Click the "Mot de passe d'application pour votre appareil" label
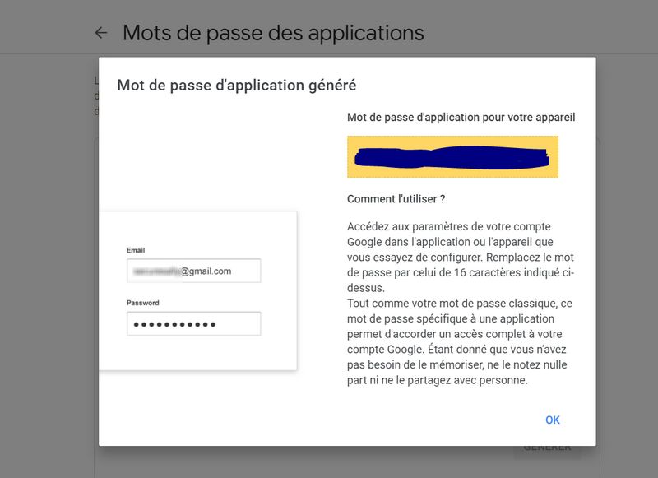This screenshot has height=478, width=658. pos(461,118)
